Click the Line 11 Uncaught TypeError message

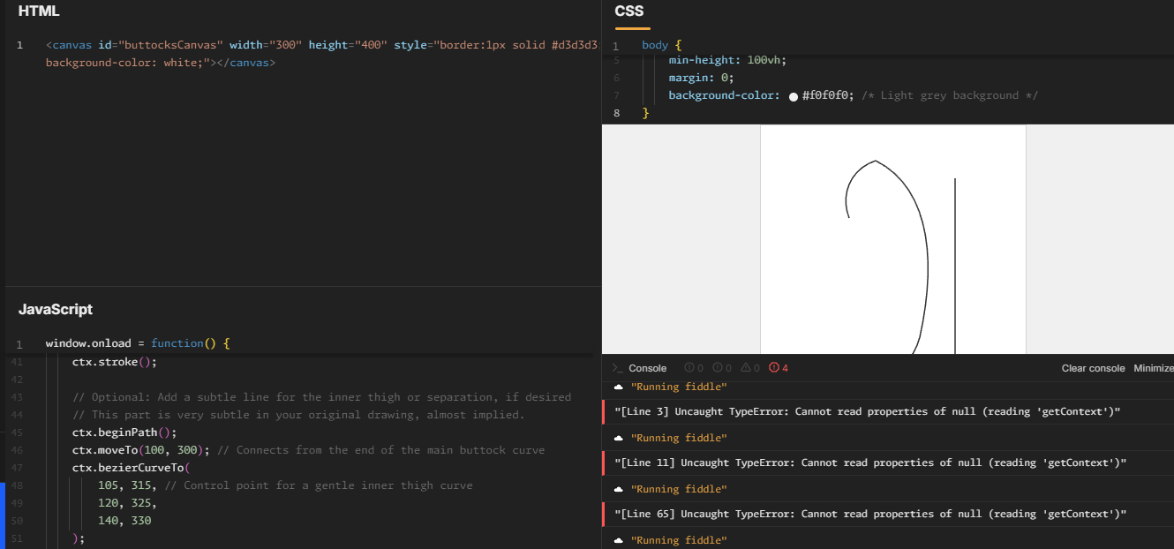coord(870,463)
